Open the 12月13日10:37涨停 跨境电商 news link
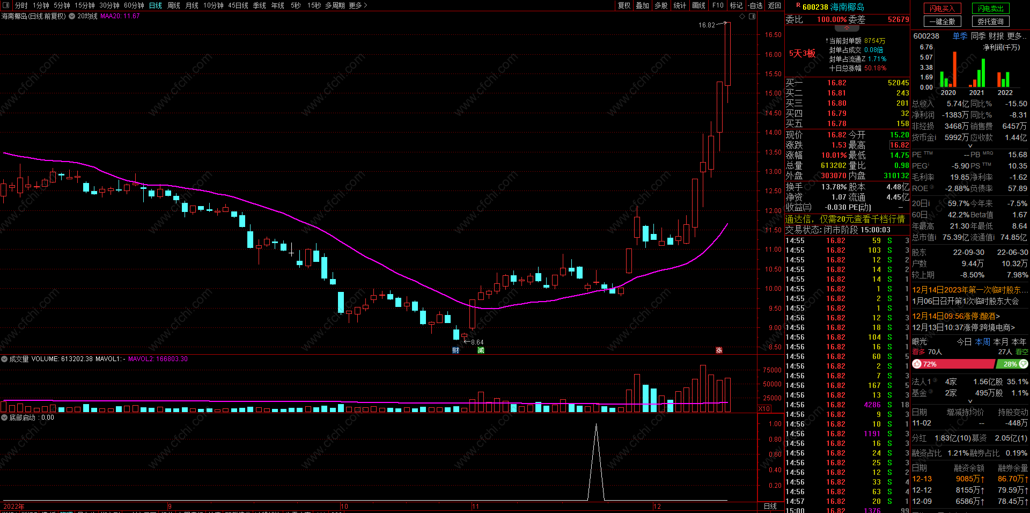 coord(963,327)
